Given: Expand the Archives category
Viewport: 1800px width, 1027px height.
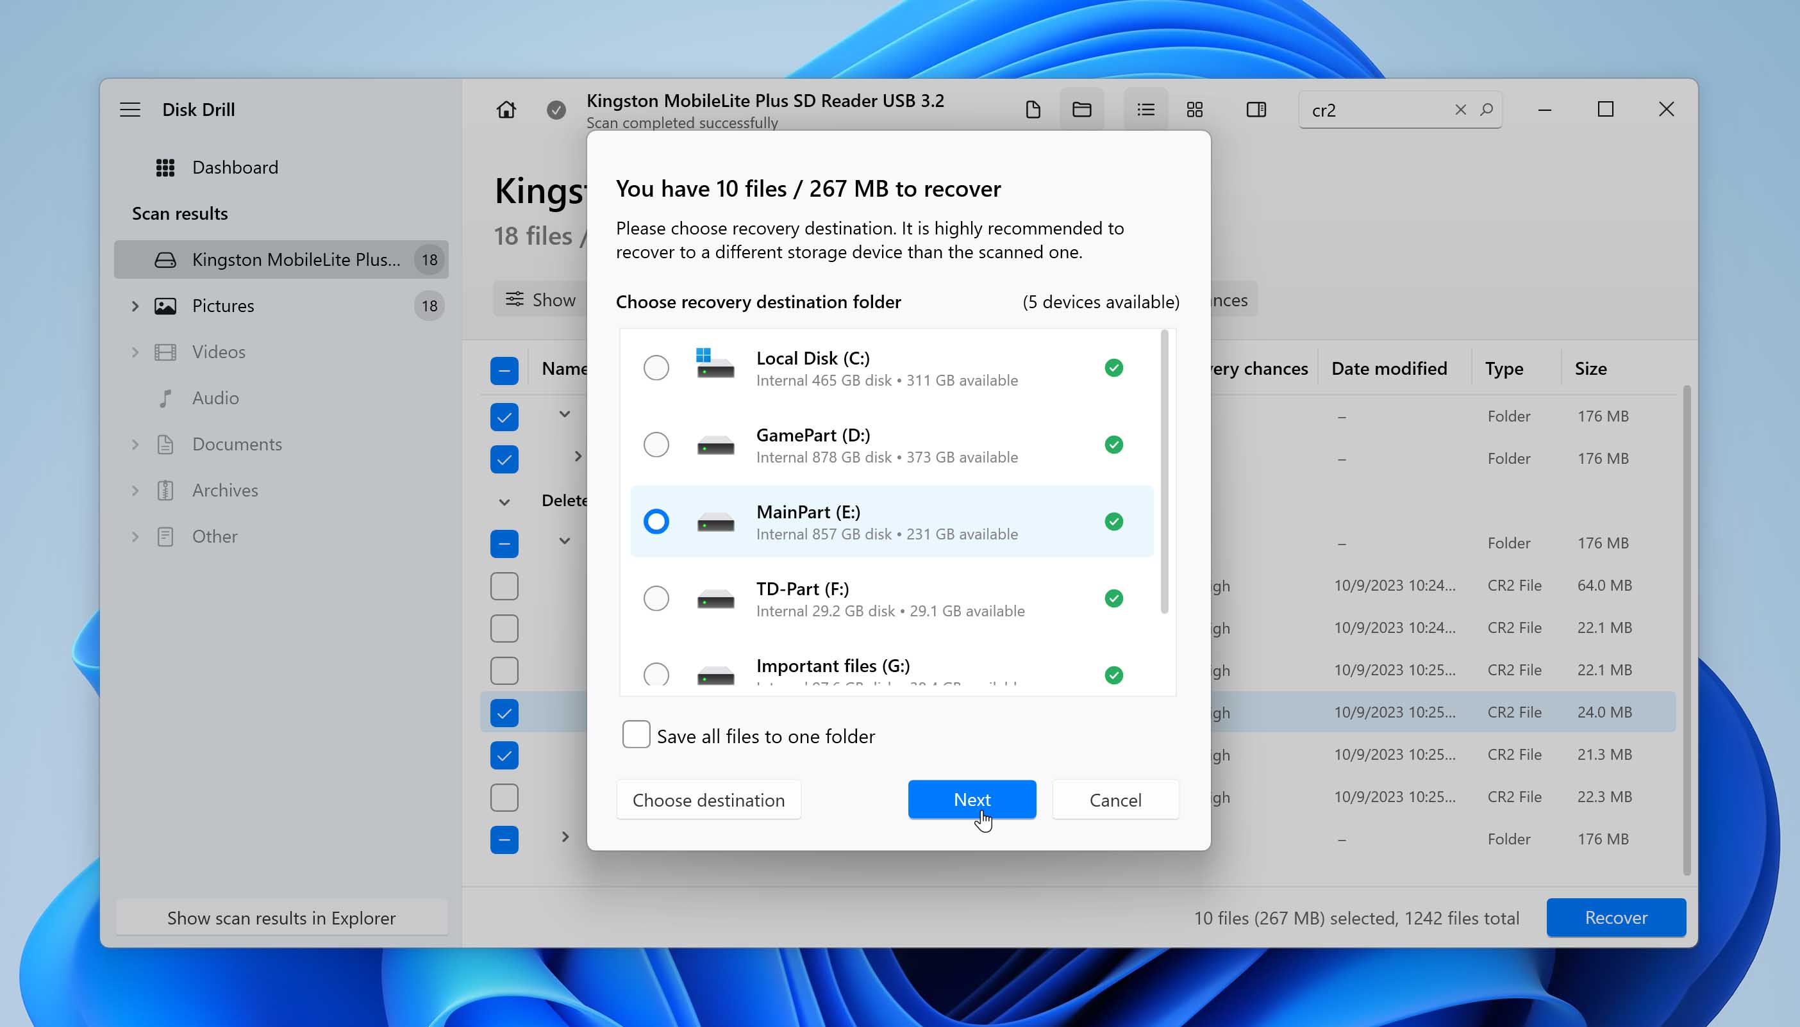Looking at the screenshot, I should (x=135, y=490).
